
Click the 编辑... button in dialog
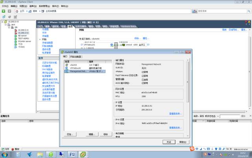click(92, 134)
